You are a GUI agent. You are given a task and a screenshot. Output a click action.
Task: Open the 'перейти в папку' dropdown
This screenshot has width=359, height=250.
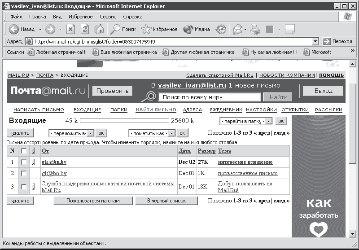click(268, 121)
